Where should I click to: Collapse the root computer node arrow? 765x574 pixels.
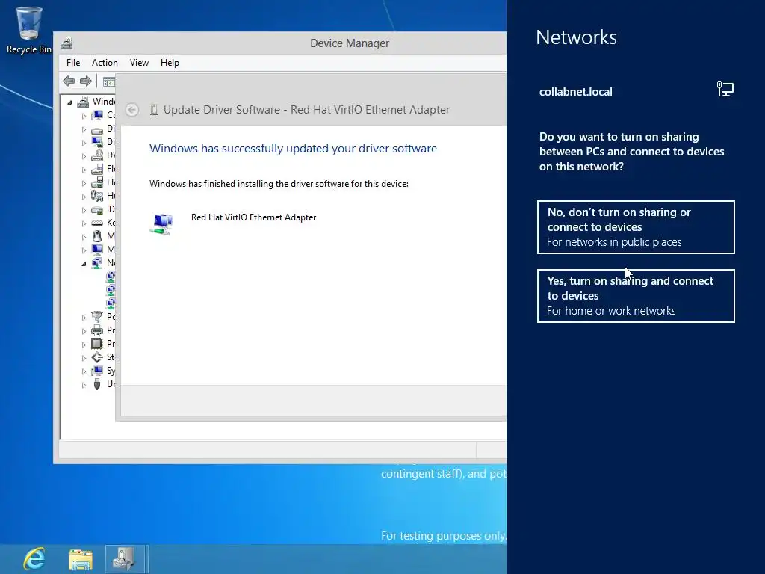coord(69,102)
